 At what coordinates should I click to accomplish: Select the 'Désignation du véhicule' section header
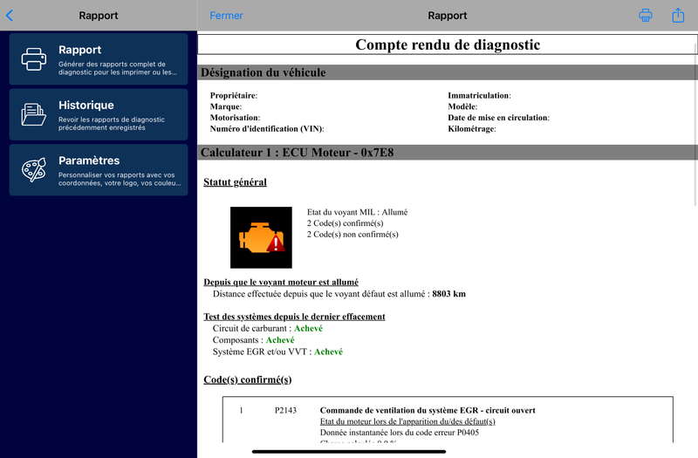pyautogui.click(x=263, y=72)
